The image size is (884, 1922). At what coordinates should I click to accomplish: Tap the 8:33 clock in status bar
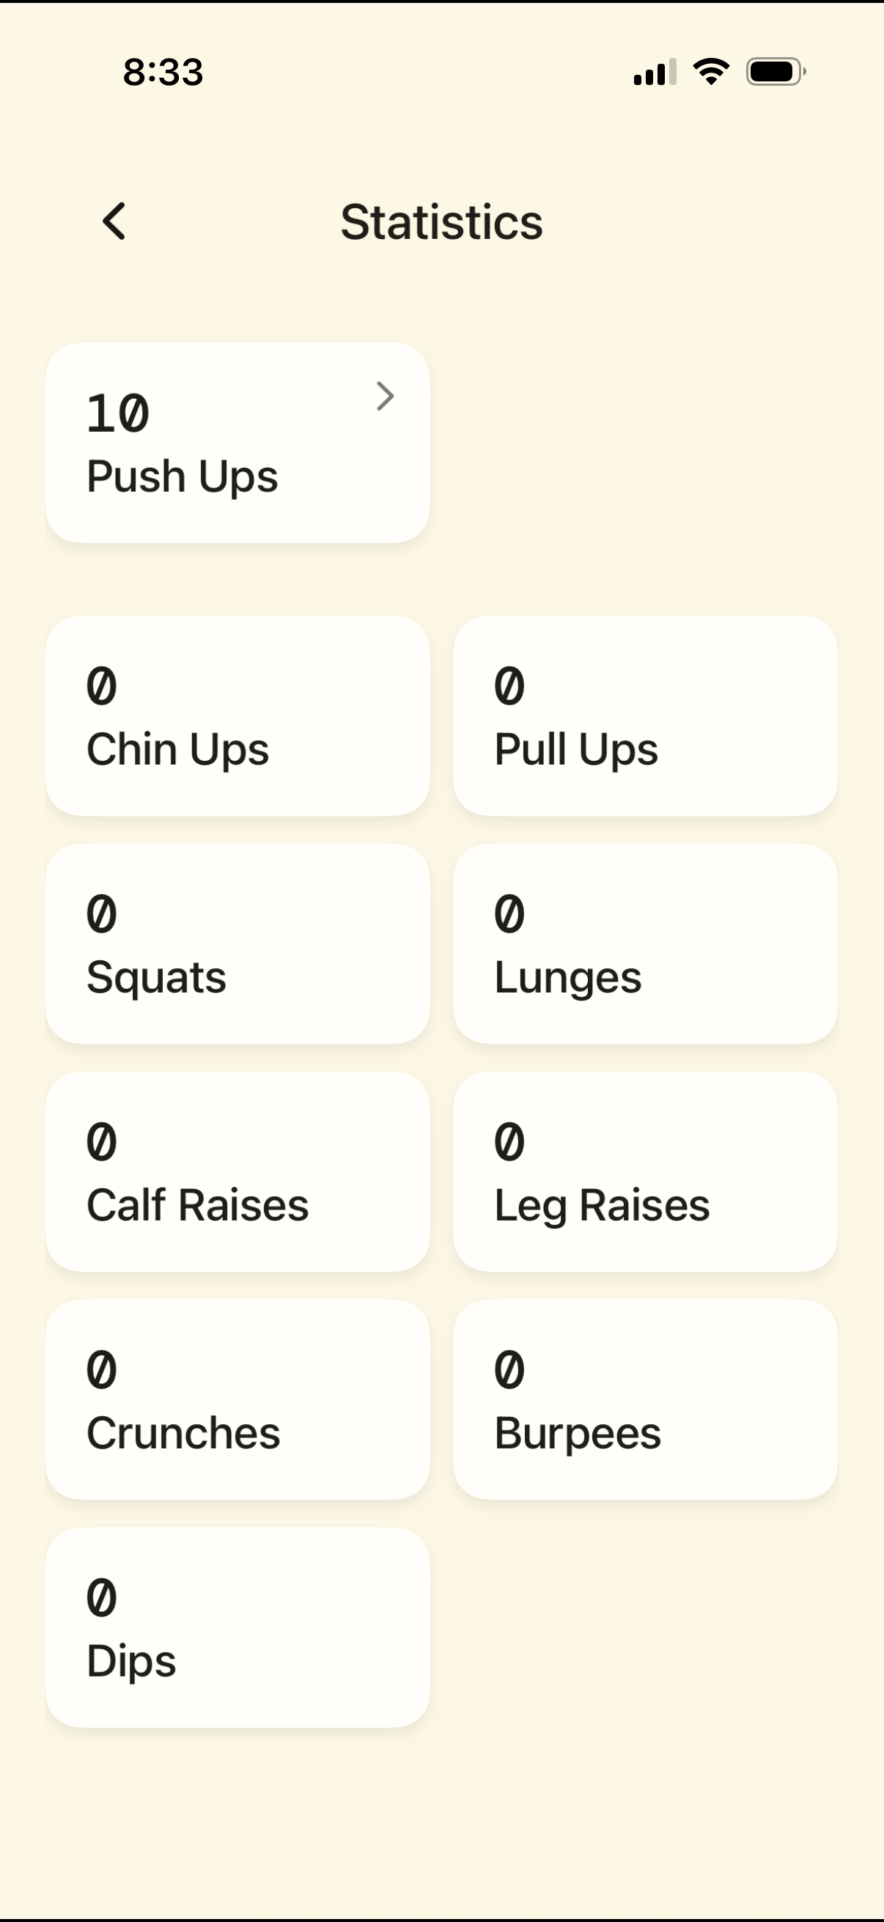[x=163, y=73]
